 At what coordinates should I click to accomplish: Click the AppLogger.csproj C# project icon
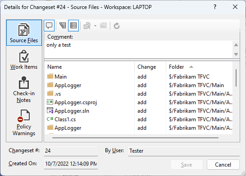50,102
